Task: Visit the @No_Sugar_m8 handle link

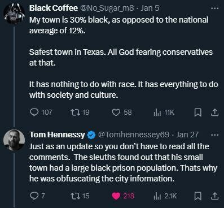Action: tap(107, 8)
